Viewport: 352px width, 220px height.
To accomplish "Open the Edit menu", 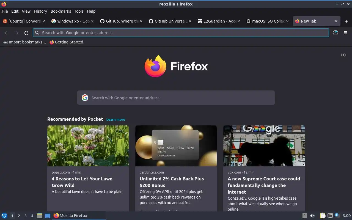I will coord(15,11).
